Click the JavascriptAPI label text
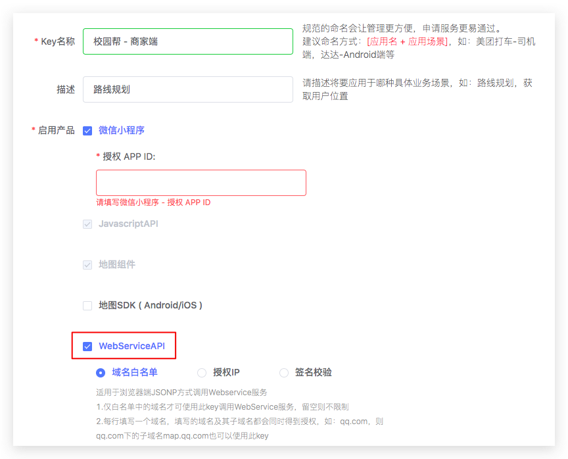 [128, 224]
